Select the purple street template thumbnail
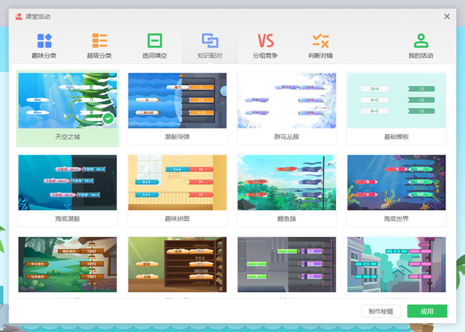 click(397, 264)
